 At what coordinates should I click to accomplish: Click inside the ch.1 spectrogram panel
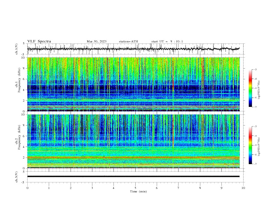(133, 84)
